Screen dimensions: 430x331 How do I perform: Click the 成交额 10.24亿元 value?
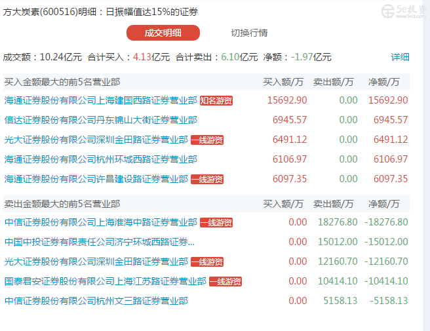[x=61, y=57]
